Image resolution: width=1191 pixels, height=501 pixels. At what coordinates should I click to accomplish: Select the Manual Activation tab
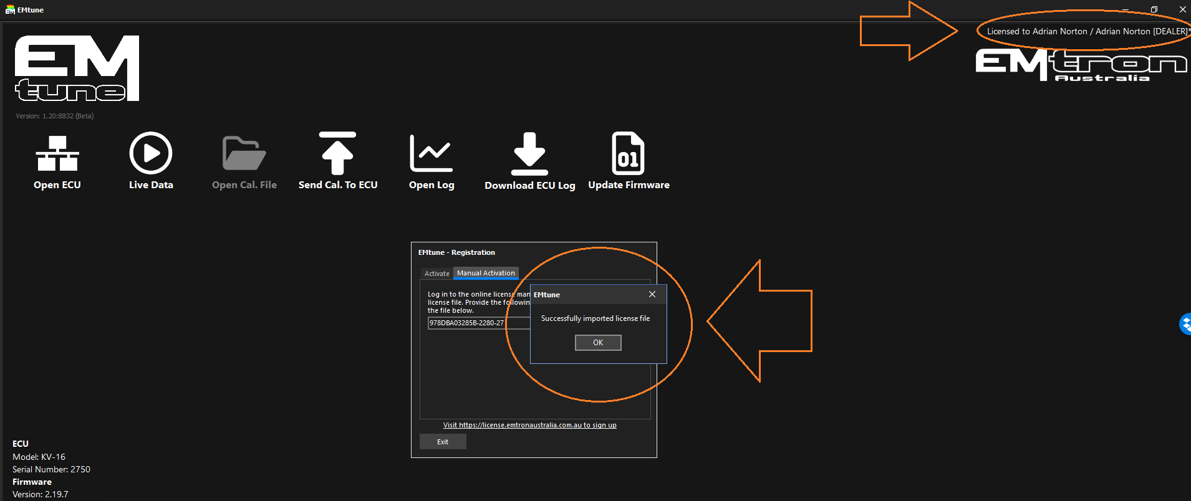(x=486, y=273)
